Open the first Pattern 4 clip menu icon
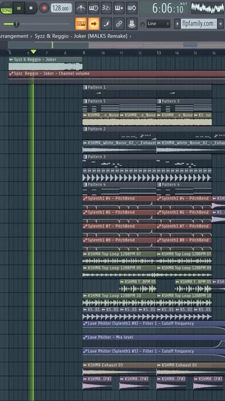The width and height of the screenshot is (225, 401). (85, 185)
